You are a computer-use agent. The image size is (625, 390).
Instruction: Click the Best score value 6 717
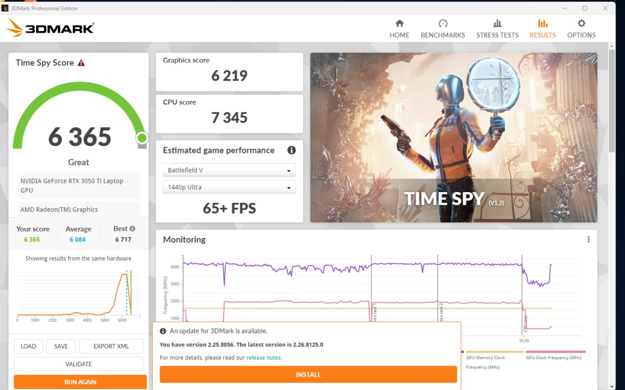123,239
